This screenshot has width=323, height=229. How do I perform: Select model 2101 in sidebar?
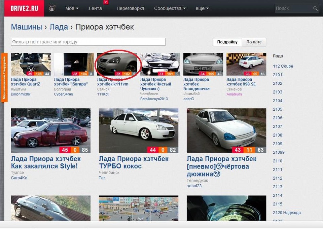click(x=278, y=75)
